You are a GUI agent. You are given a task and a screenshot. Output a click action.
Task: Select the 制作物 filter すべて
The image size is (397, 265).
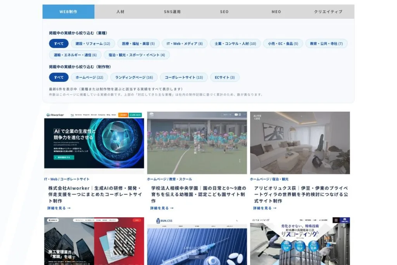click(x=59, y=77)
